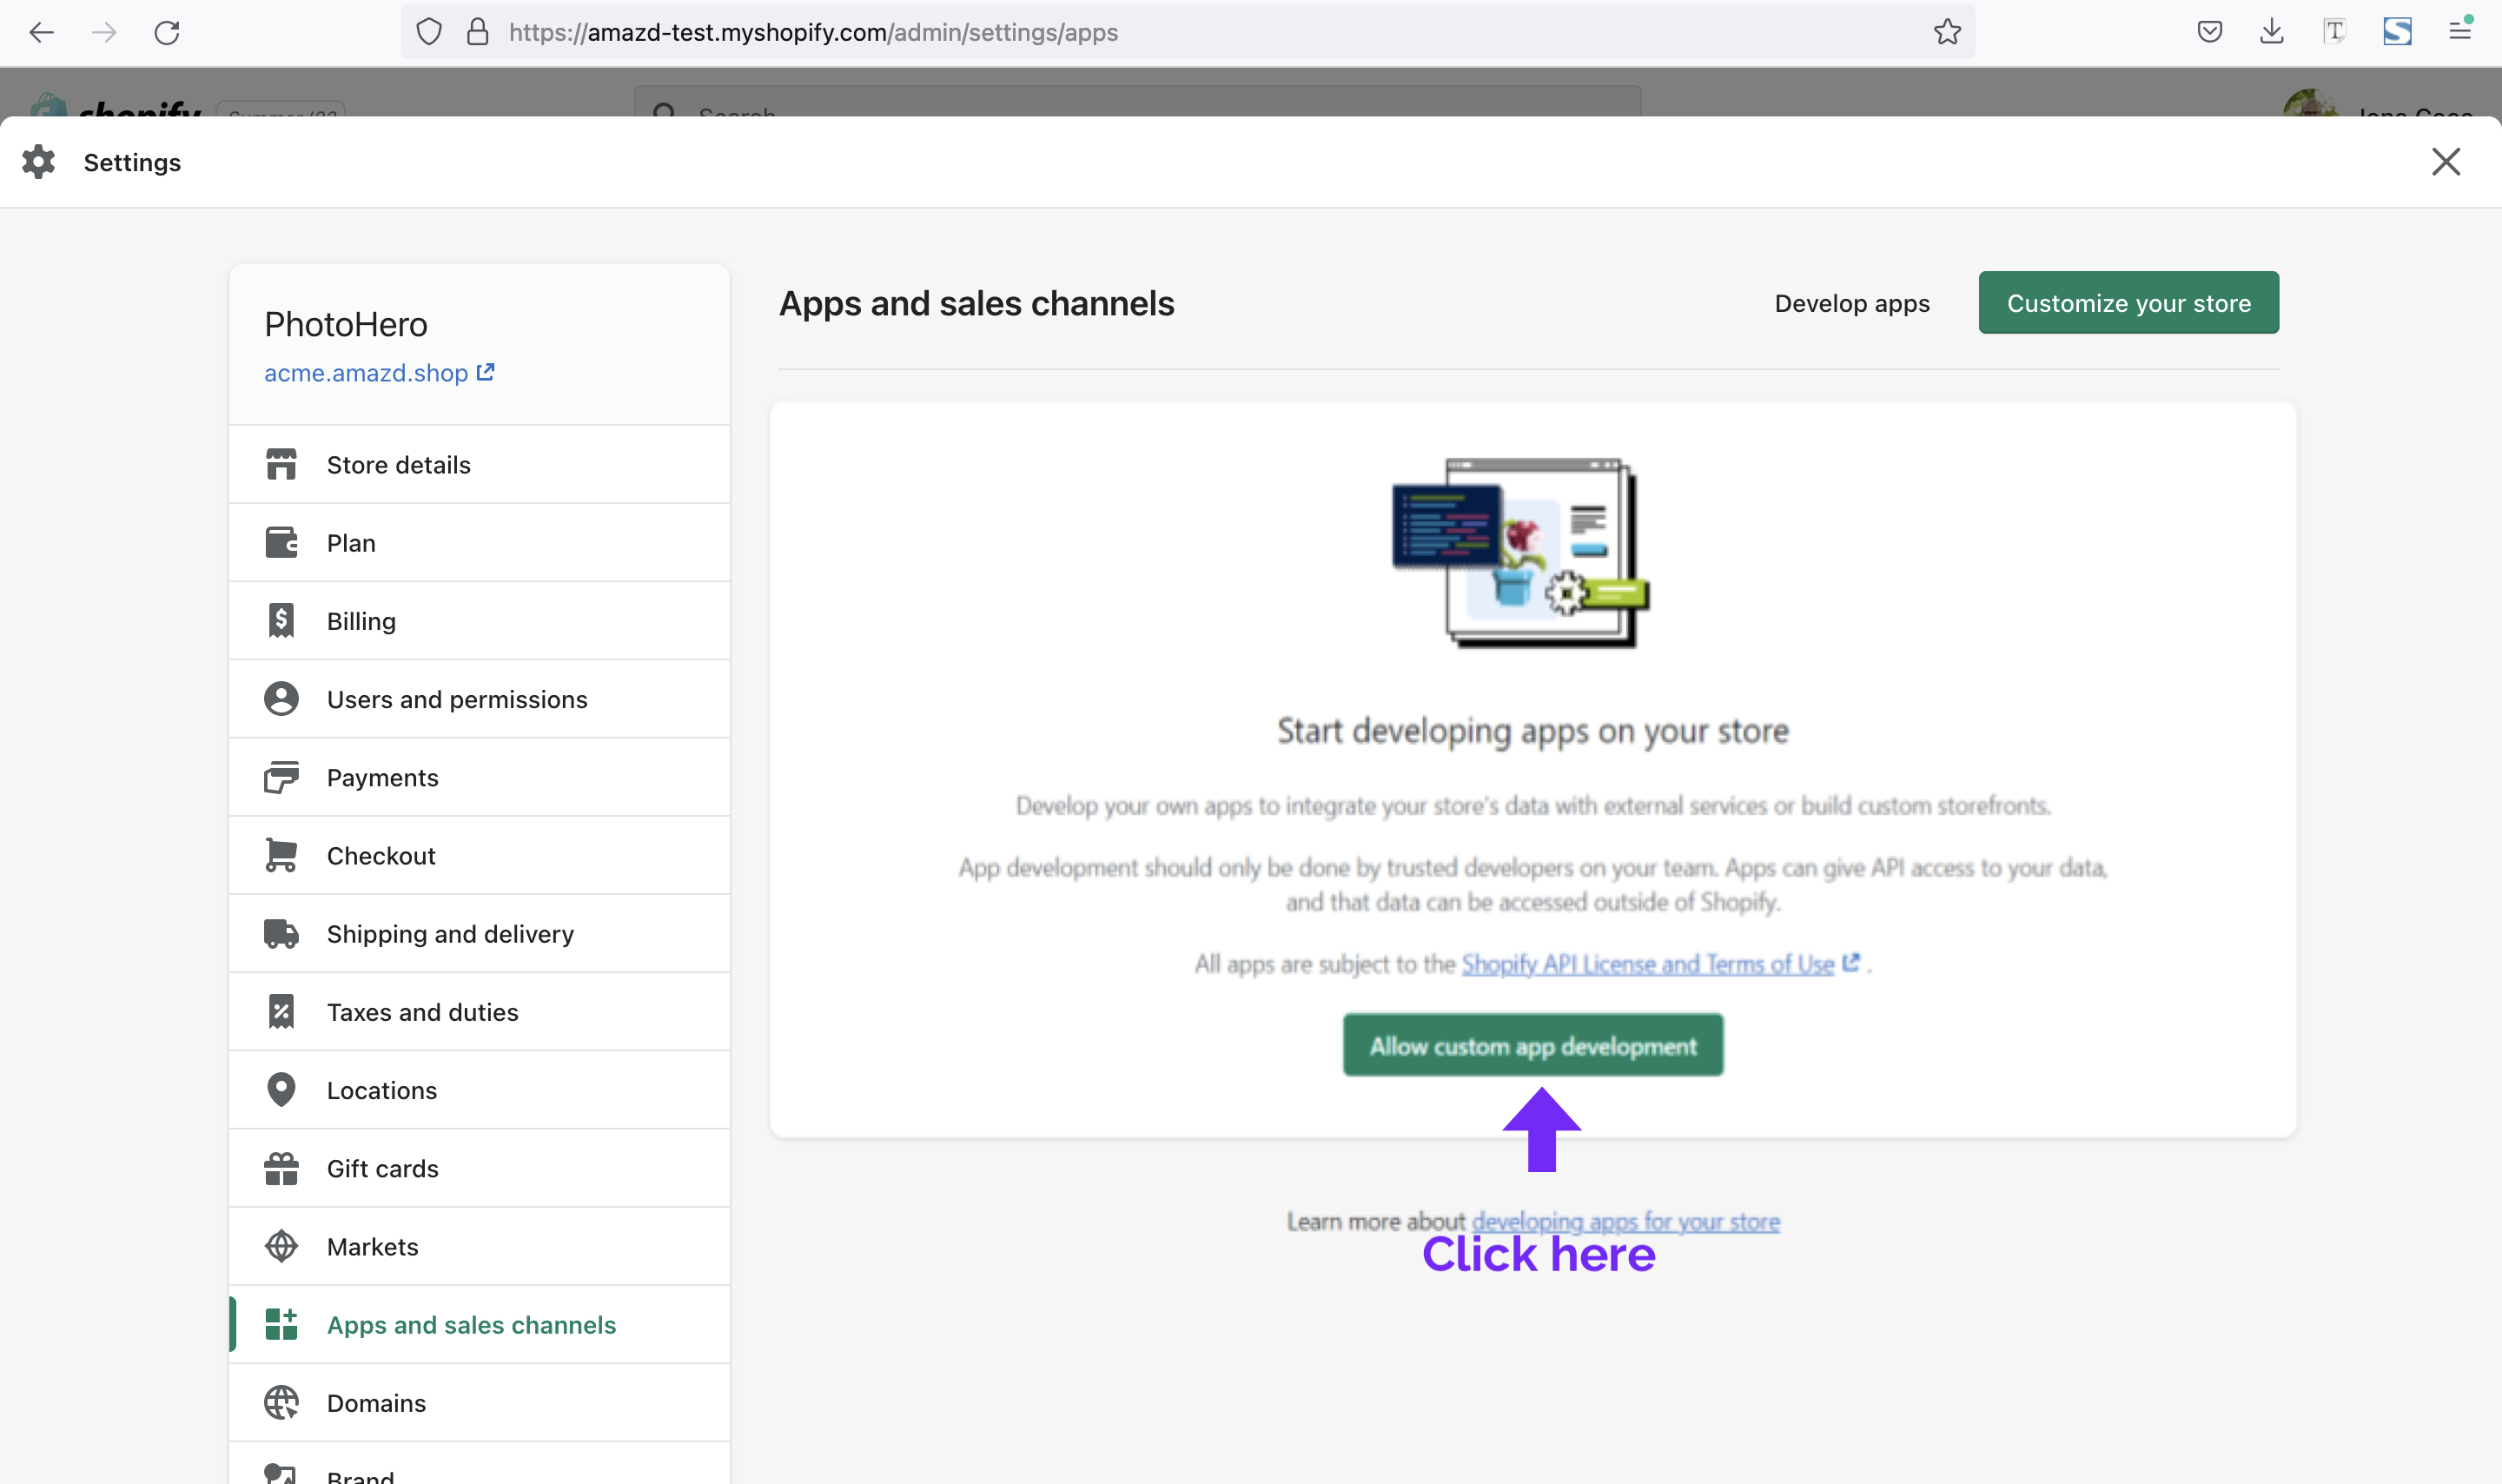This screenshot has width=2502, height=1484.
Task: Click Allow custom app development
Action: [x=1532, y=1046]
